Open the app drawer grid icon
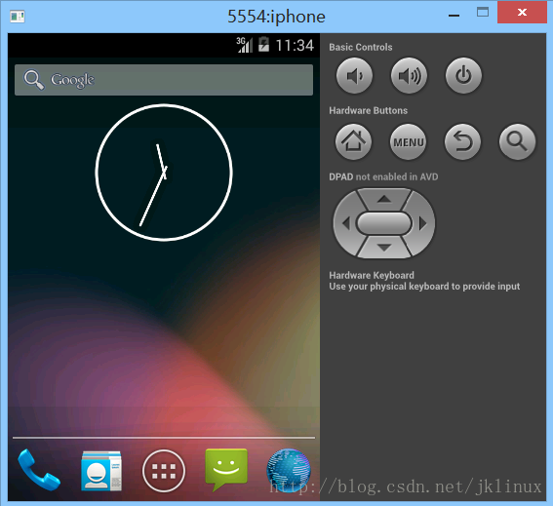The width and height of the screenshot is (553, 506). 164,471
